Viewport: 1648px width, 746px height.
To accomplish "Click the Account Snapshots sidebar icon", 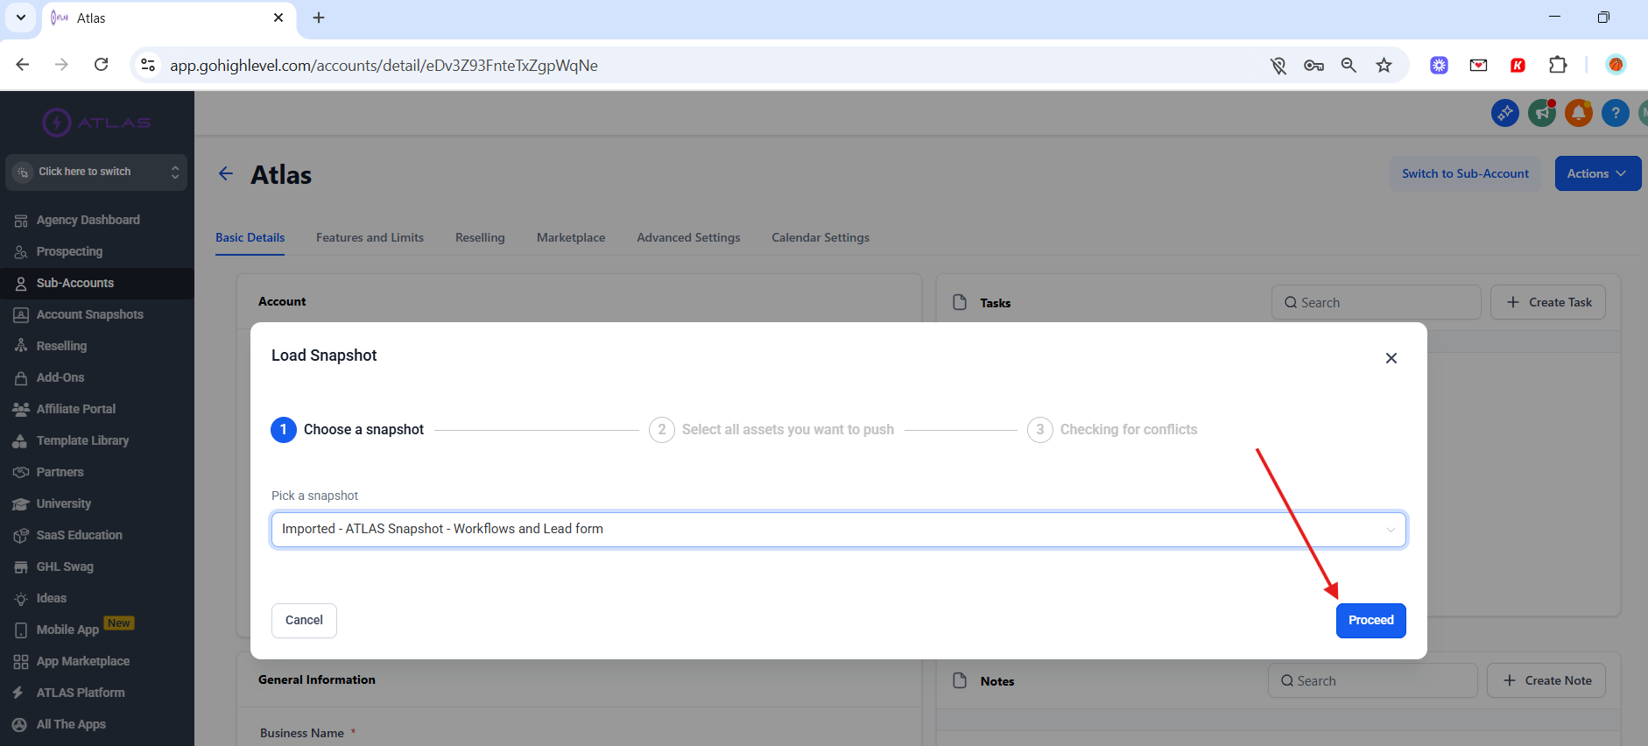I will pyautogui.click(x=21, y=315).
